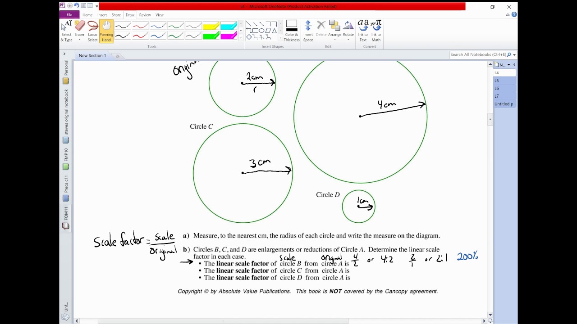Select the gray pen in top row
The width and height of the screenshot is (577, 324).
click(x=193, y=26)
